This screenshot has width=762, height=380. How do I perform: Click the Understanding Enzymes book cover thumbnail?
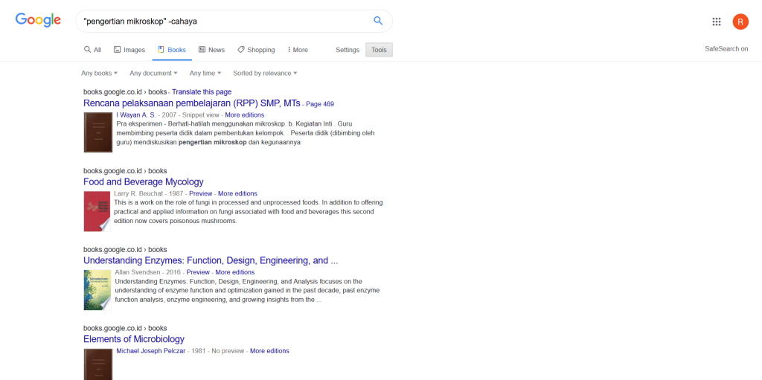[x=97, y=289]
